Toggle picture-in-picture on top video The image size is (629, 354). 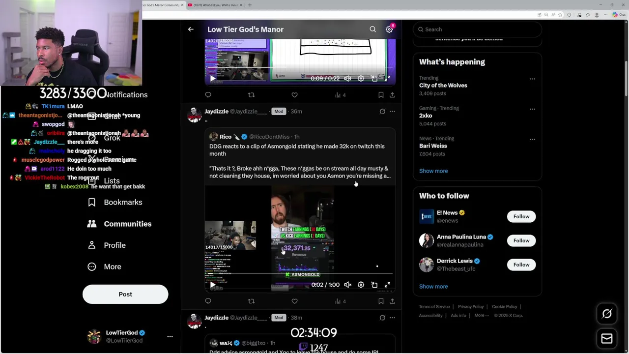pos(374,79)
